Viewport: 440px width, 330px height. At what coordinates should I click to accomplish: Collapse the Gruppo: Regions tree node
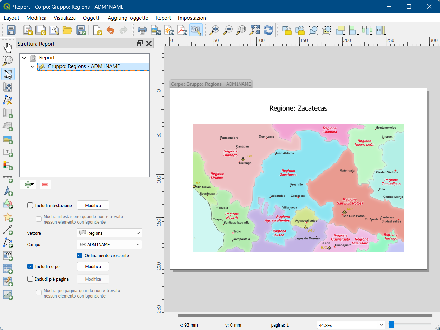33,67
